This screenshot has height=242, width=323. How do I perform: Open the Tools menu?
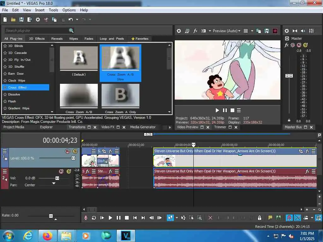coord(53,10)
